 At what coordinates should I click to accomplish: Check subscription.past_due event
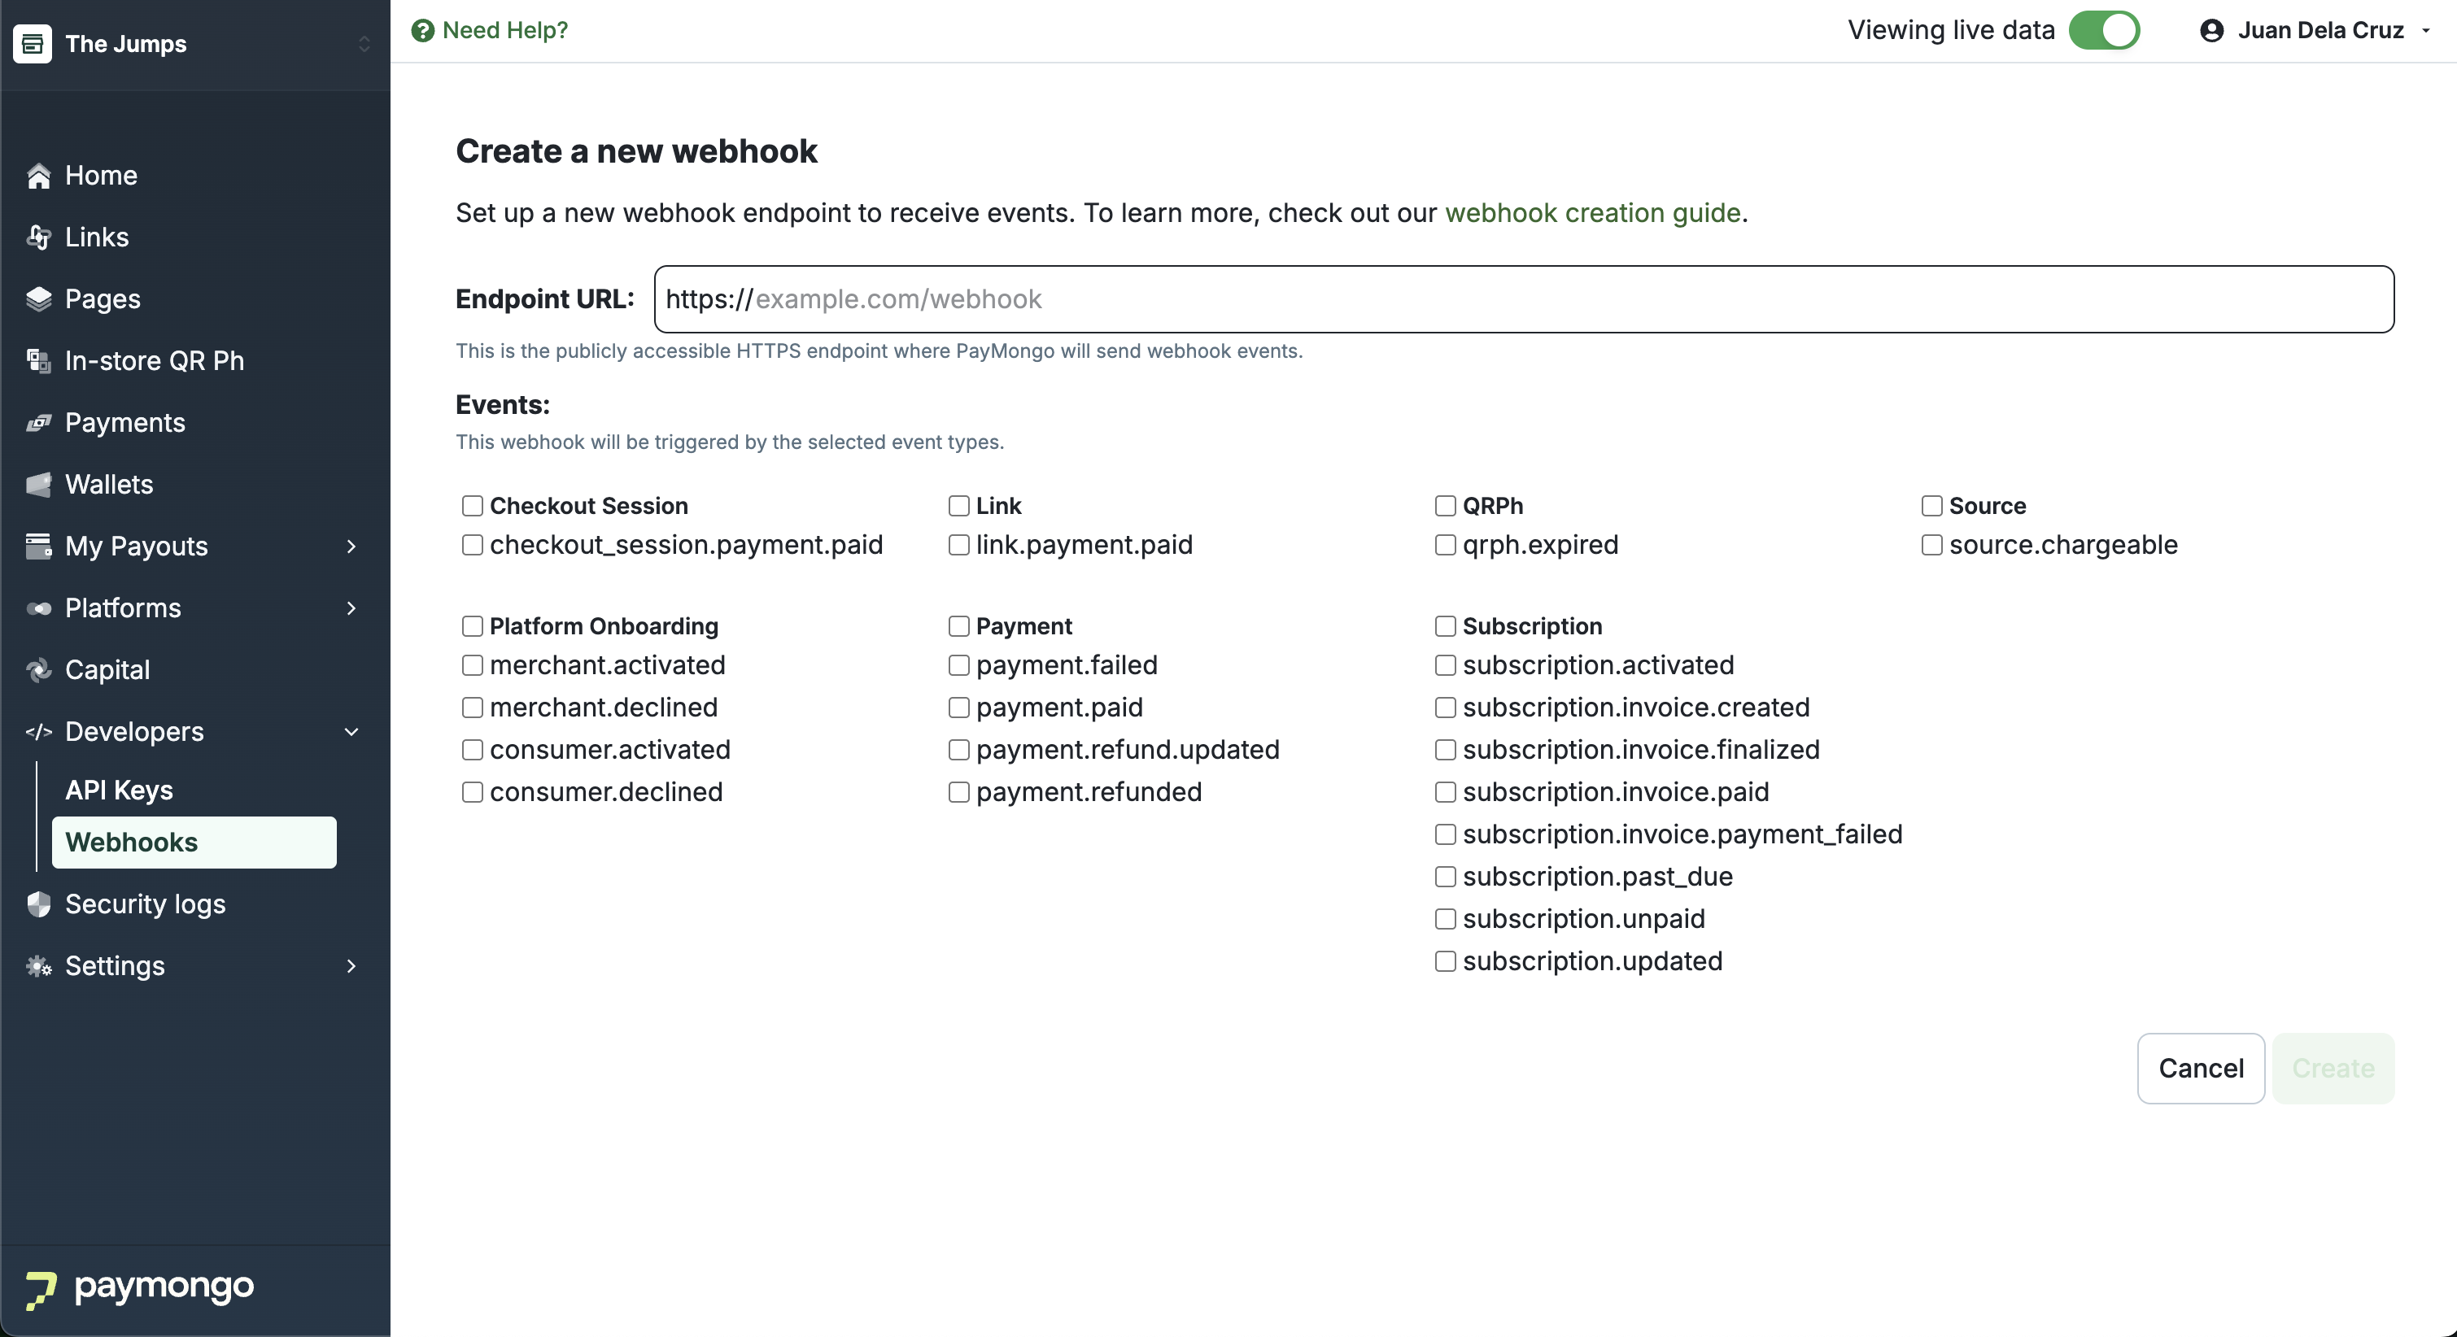tap(1445, 878)
